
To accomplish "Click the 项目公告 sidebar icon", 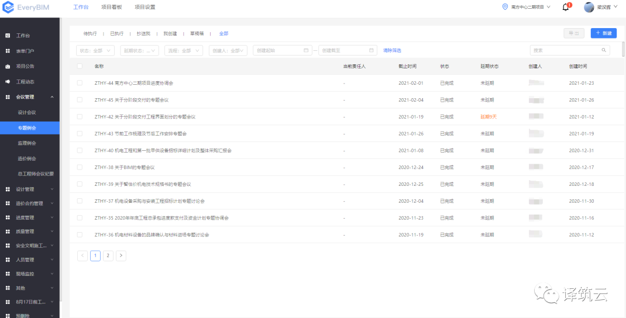I will click(8, 66).
